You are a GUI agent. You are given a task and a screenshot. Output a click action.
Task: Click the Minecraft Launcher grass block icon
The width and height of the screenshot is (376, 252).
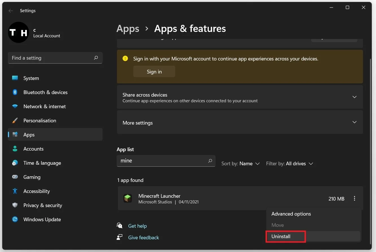tap(128, 198)
